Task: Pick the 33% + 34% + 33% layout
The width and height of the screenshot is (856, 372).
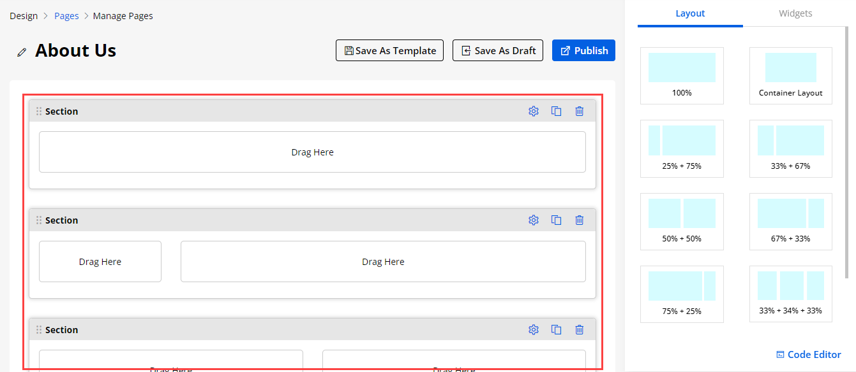Action: point(790,294)
